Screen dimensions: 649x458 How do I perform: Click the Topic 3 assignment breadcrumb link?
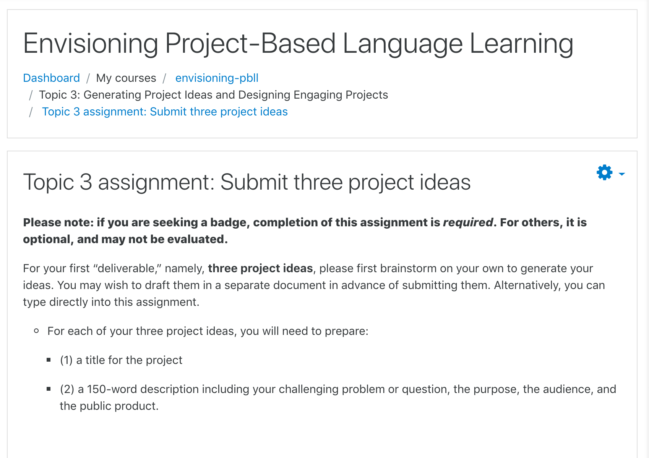[165, 112]
